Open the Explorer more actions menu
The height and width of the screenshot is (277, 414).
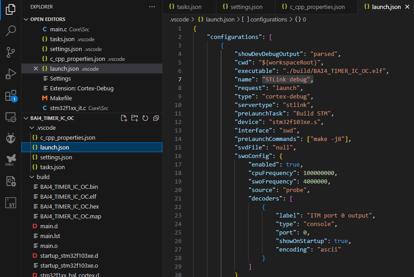pyautogui.click(x=152, y=7)
